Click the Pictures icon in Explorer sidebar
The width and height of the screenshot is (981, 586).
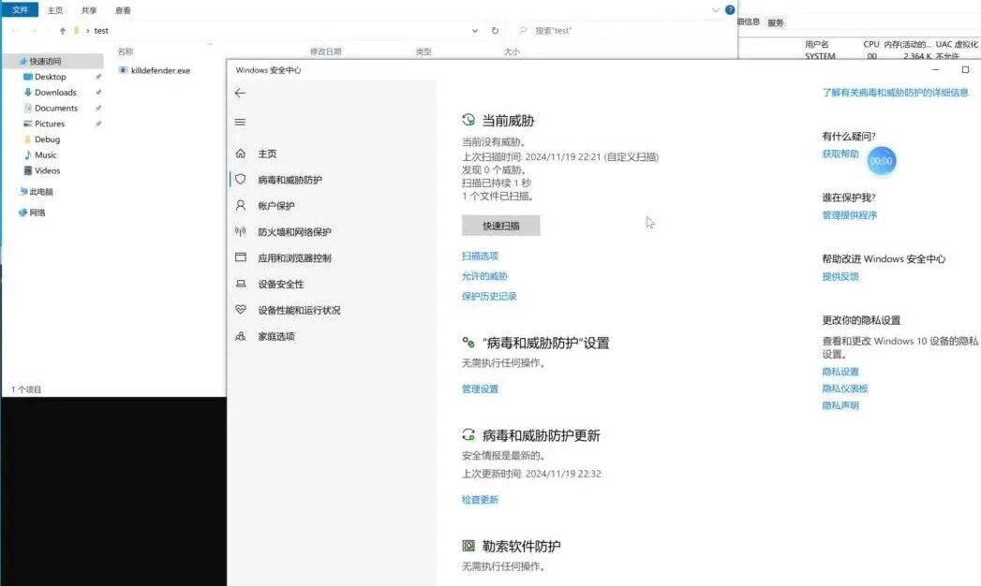[27, 124]
